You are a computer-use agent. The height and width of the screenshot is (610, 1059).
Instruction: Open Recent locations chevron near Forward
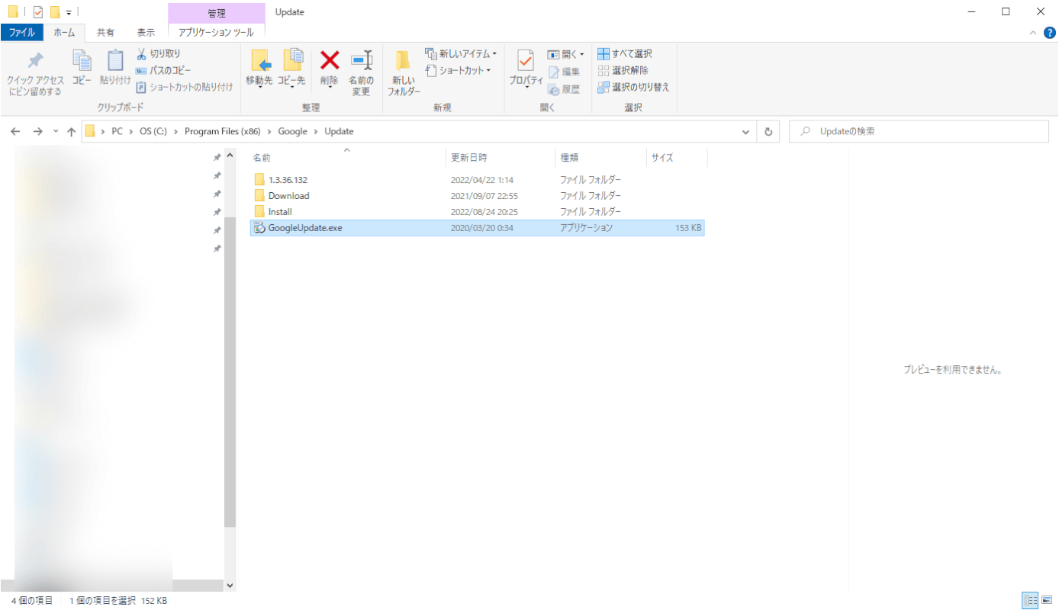point(55,131)
